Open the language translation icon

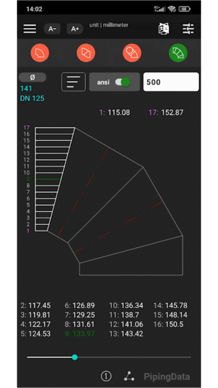(x=164, y=29)
